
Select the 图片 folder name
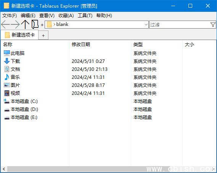coord(15,85)
